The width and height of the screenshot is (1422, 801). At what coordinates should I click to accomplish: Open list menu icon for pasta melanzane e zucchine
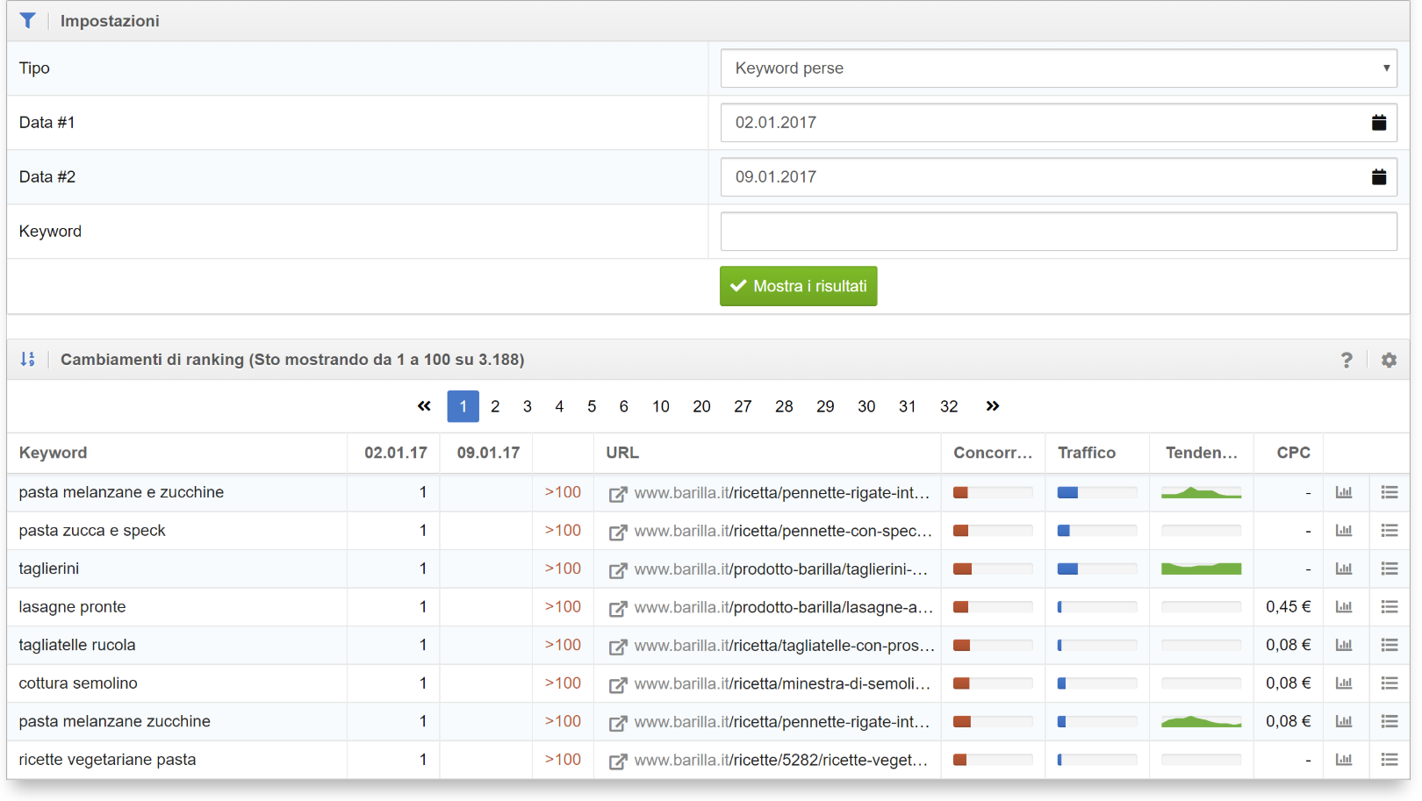[1390, 492]
